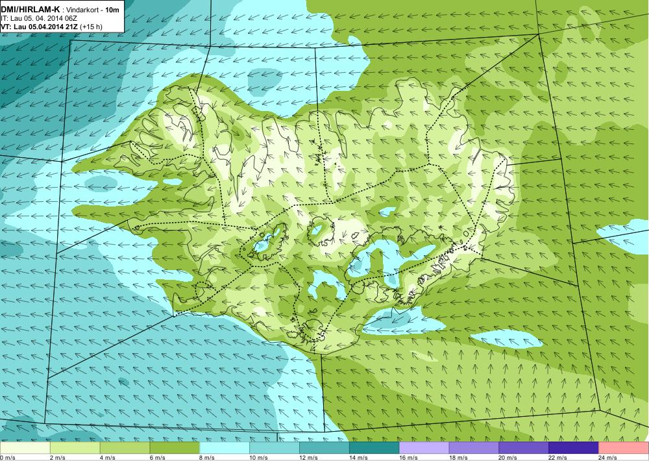Click the '6 m/s' legend label

point(157,458)
